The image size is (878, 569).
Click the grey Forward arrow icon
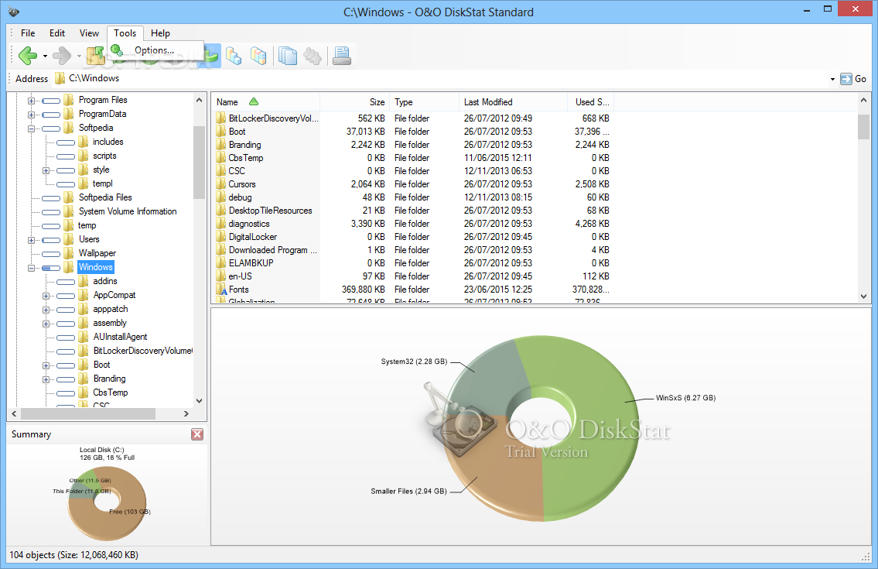tap(62, 56)
